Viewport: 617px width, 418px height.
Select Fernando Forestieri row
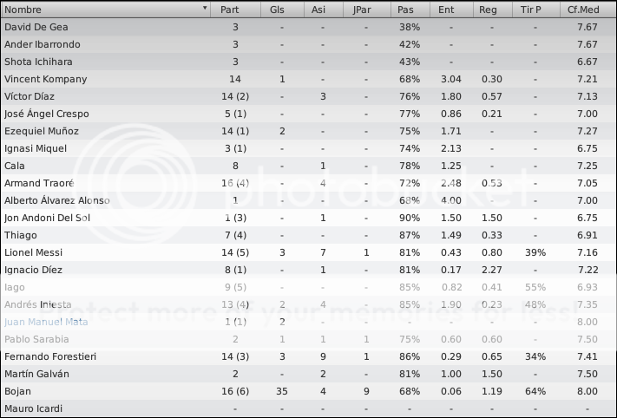coord(309,356)
